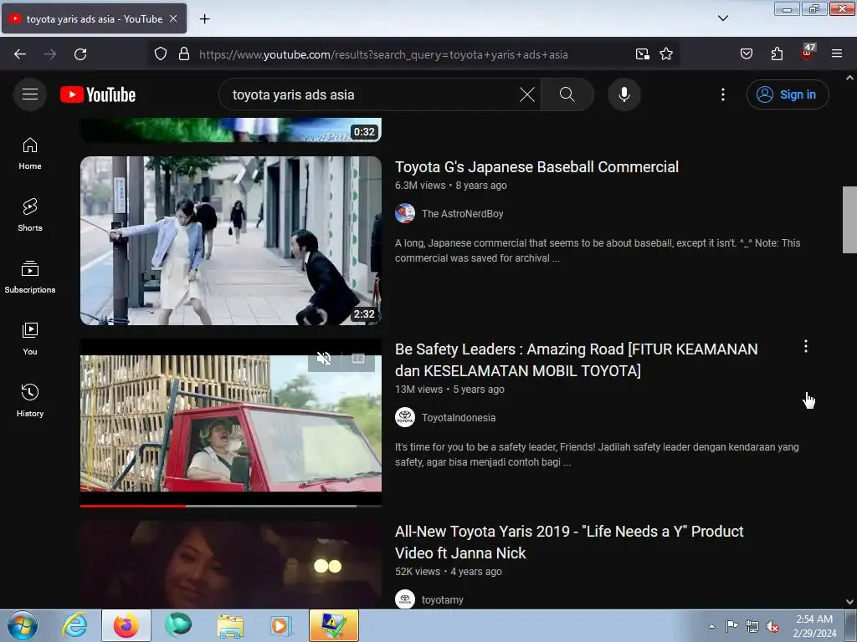Reload the page in Firefox
This screenshot has width=857, height=642.
(80, 54)
